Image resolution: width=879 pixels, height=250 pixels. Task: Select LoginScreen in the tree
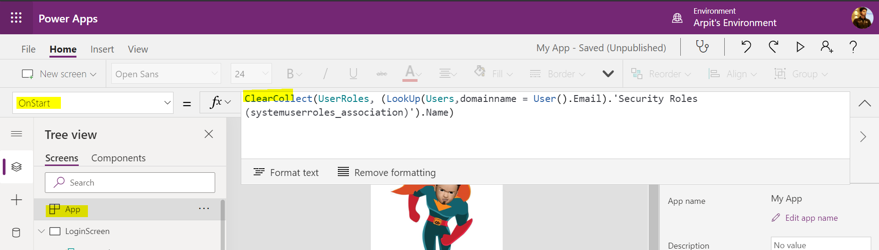[87, 231]
